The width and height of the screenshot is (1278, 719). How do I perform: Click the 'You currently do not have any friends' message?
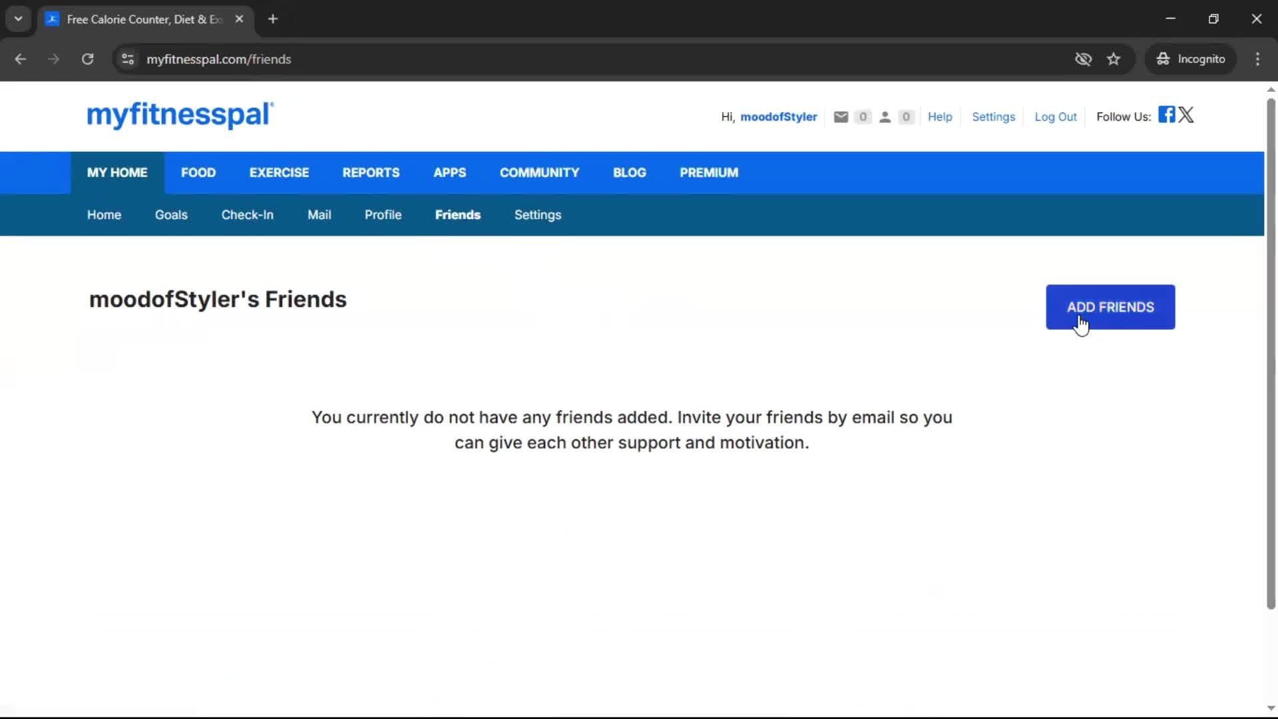[x=632, y=430]
